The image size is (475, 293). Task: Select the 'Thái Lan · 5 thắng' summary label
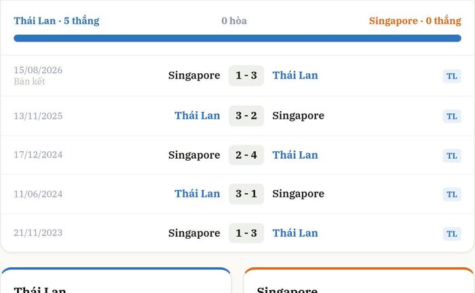[x=56, y=21]
